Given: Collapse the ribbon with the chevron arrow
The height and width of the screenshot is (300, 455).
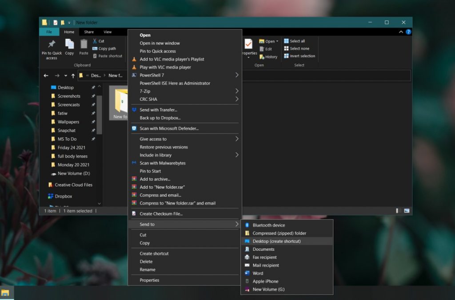Looking at the screenshot, I should pyautogui.click(x=401, y=32).
